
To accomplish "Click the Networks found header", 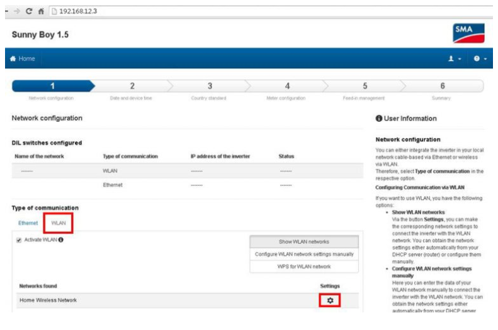I will tap(38, 286).
